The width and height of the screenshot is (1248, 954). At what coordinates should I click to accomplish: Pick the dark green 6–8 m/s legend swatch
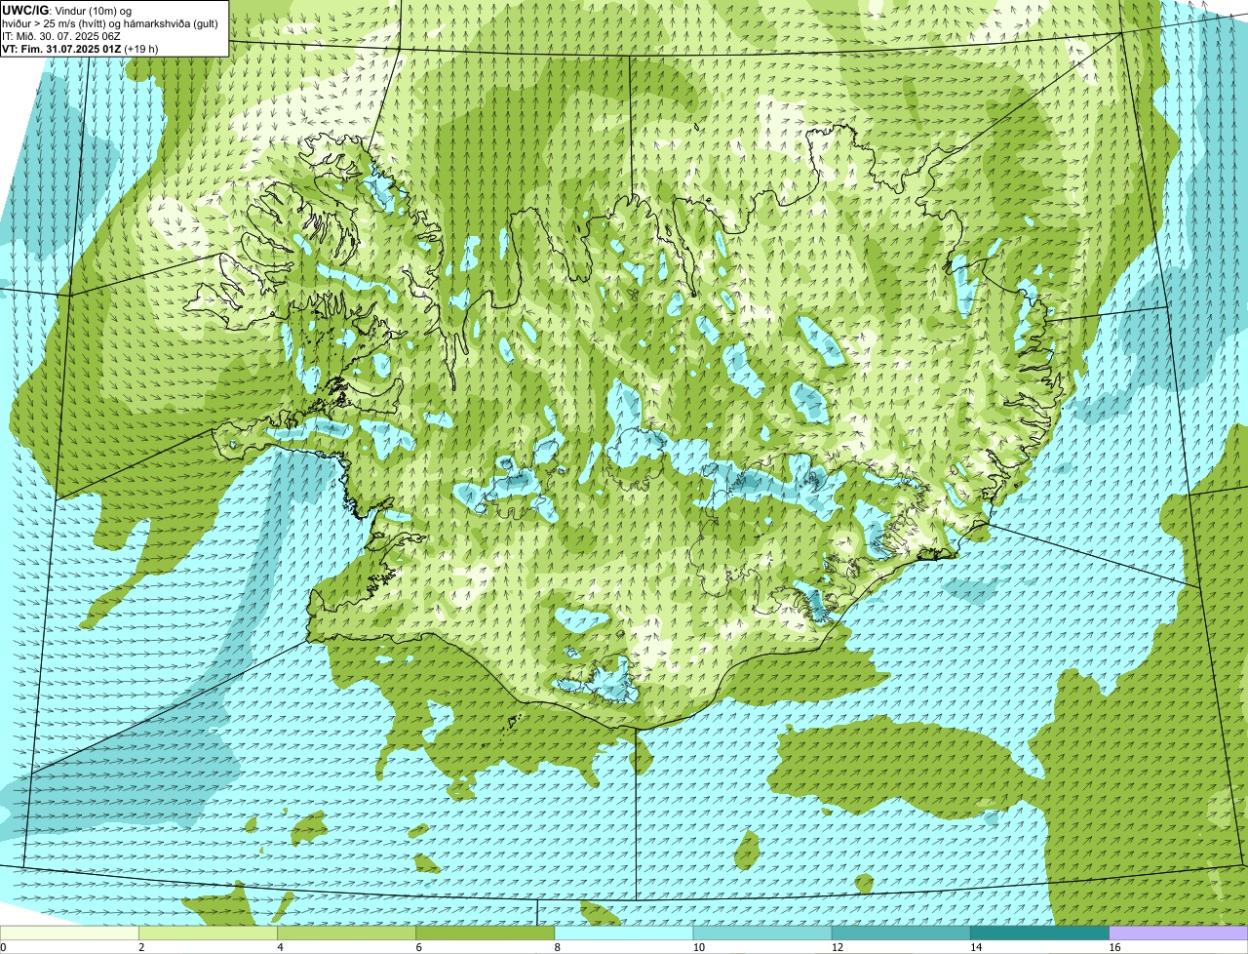click(485, 934)
